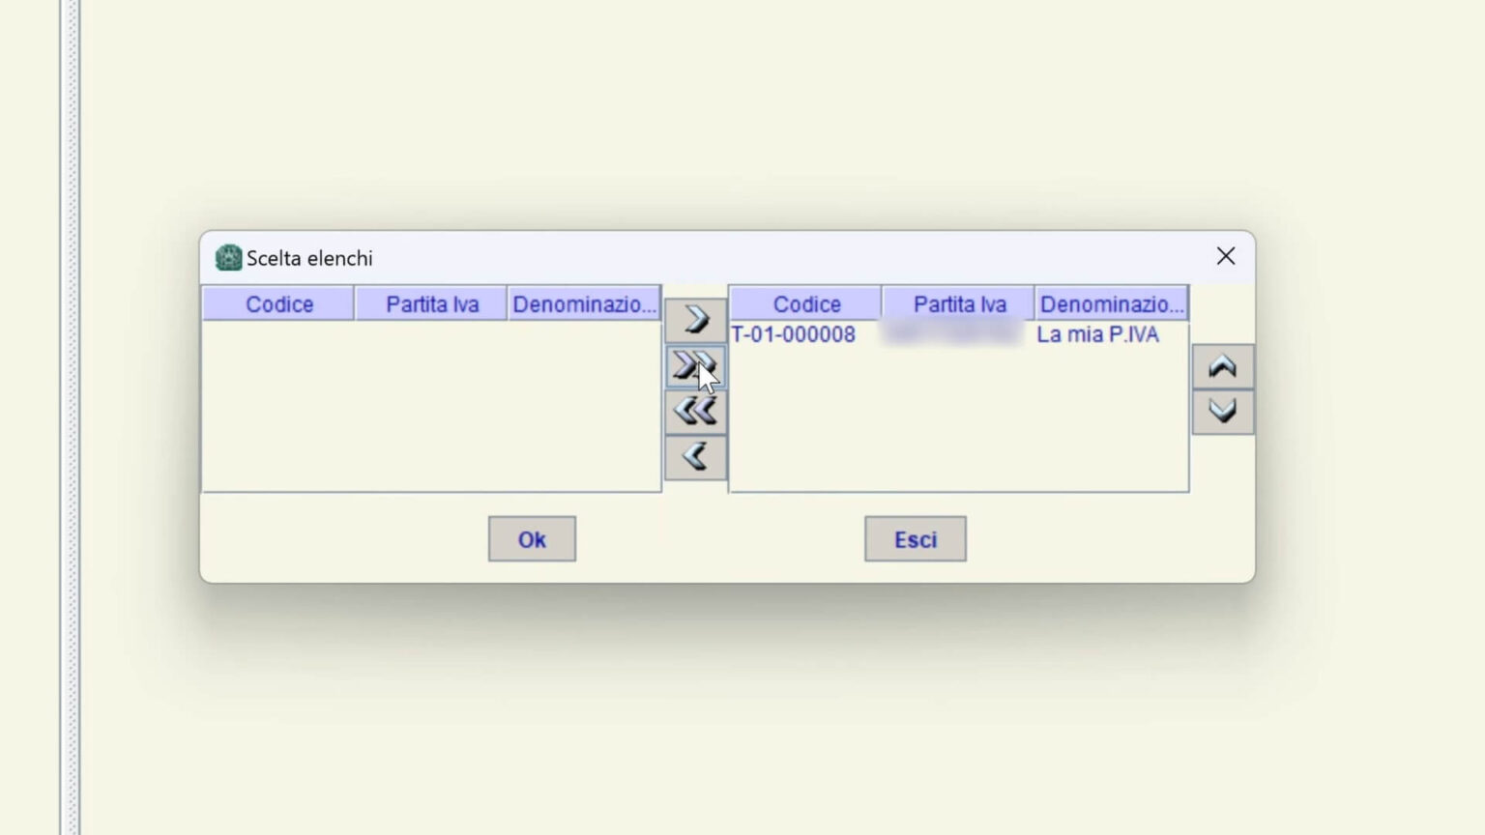1485x835 pixels.
Task: Select the row with code T-01-000008
Action: pos(794,334)
